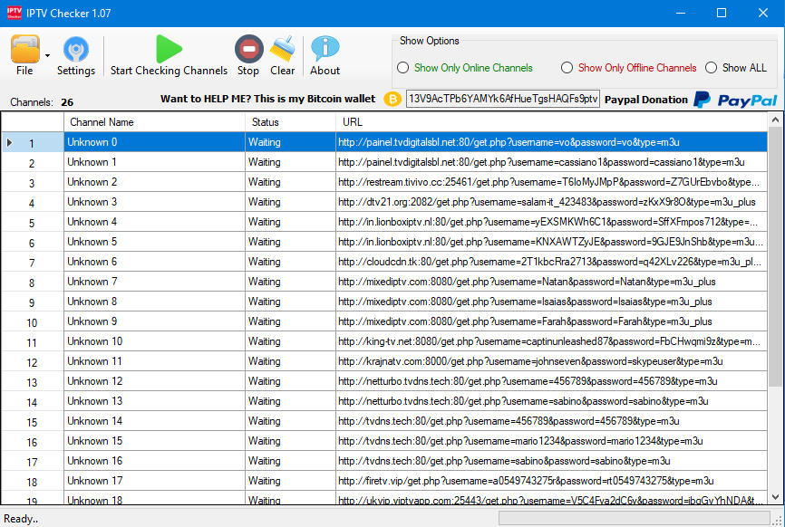Click the mixediptv.com Natan URL cell
Image resolution: width=785 pixels, height=527 pixels.
click(551, 282)
